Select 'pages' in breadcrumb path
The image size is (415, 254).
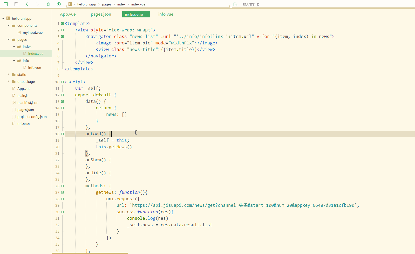107,4
